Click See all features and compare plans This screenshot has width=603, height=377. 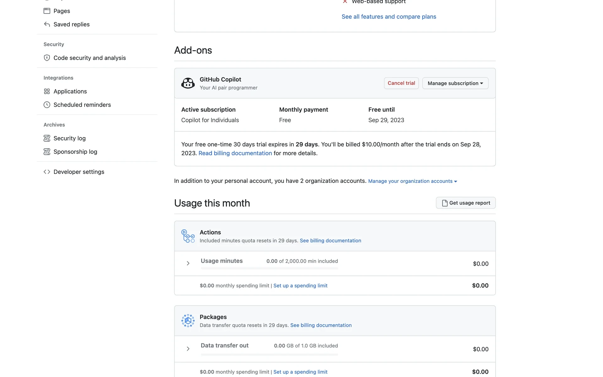coord(389,17)
